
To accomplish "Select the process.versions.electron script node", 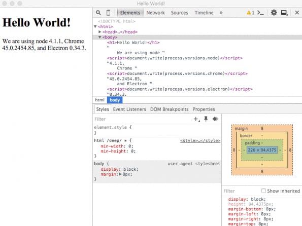I will [180, 89].
